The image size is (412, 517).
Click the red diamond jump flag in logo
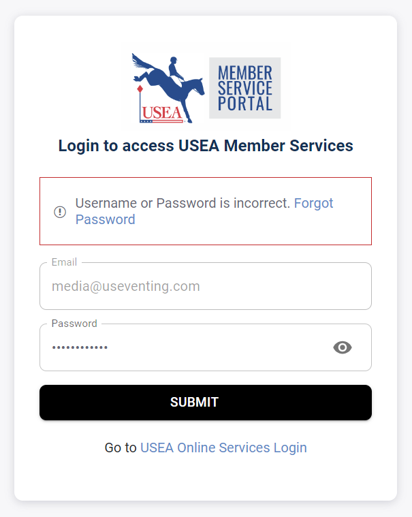click(140, 89)
